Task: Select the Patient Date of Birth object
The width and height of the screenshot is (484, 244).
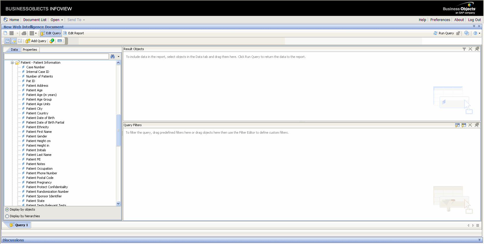Action: [40, 118]
